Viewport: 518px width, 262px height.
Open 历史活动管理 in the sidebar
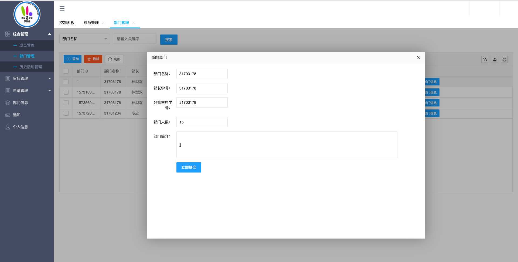pos(27,67)
